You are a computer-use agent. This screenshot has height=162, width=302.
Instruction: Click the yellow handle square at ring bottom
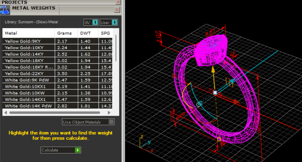[219, 139]
